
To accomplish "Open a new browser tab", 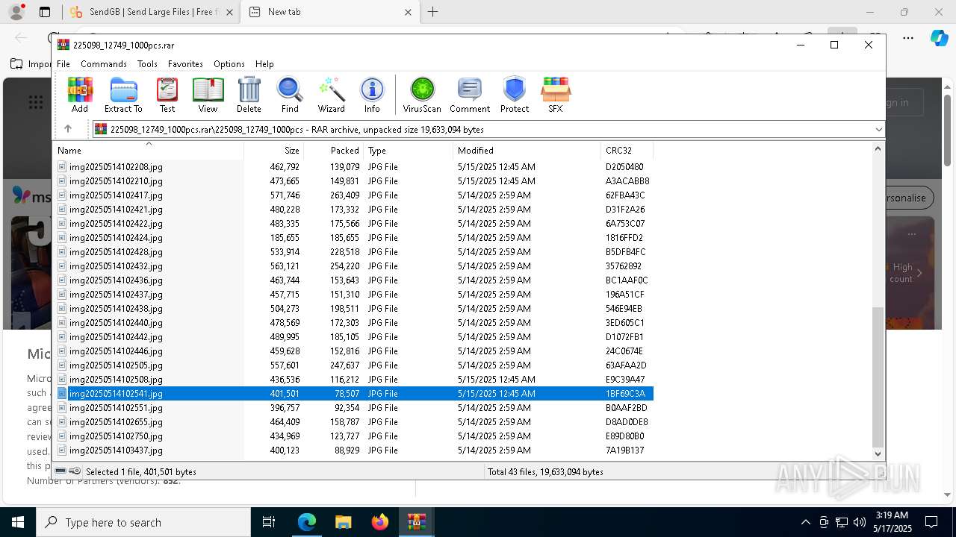I will [x=432, y=12].
